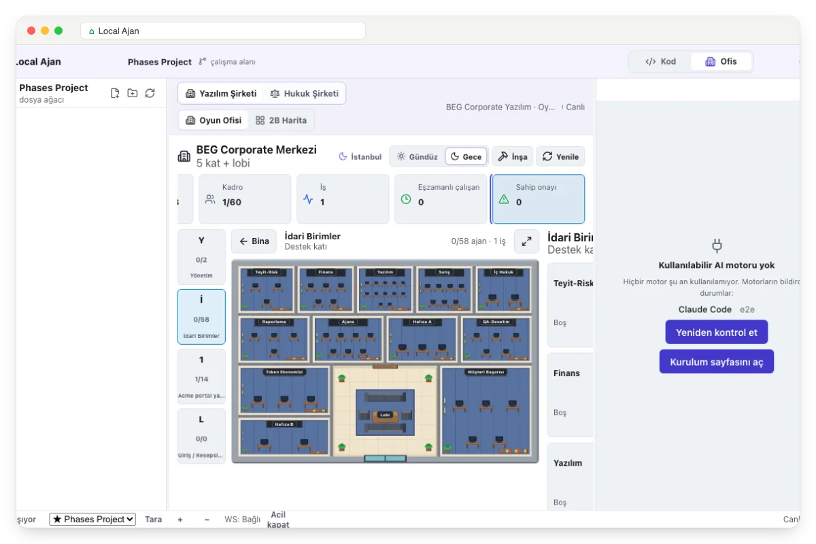
Task: Click the WS: Bağlı status text
Action: pyautogui.click(x=243, y=520)
